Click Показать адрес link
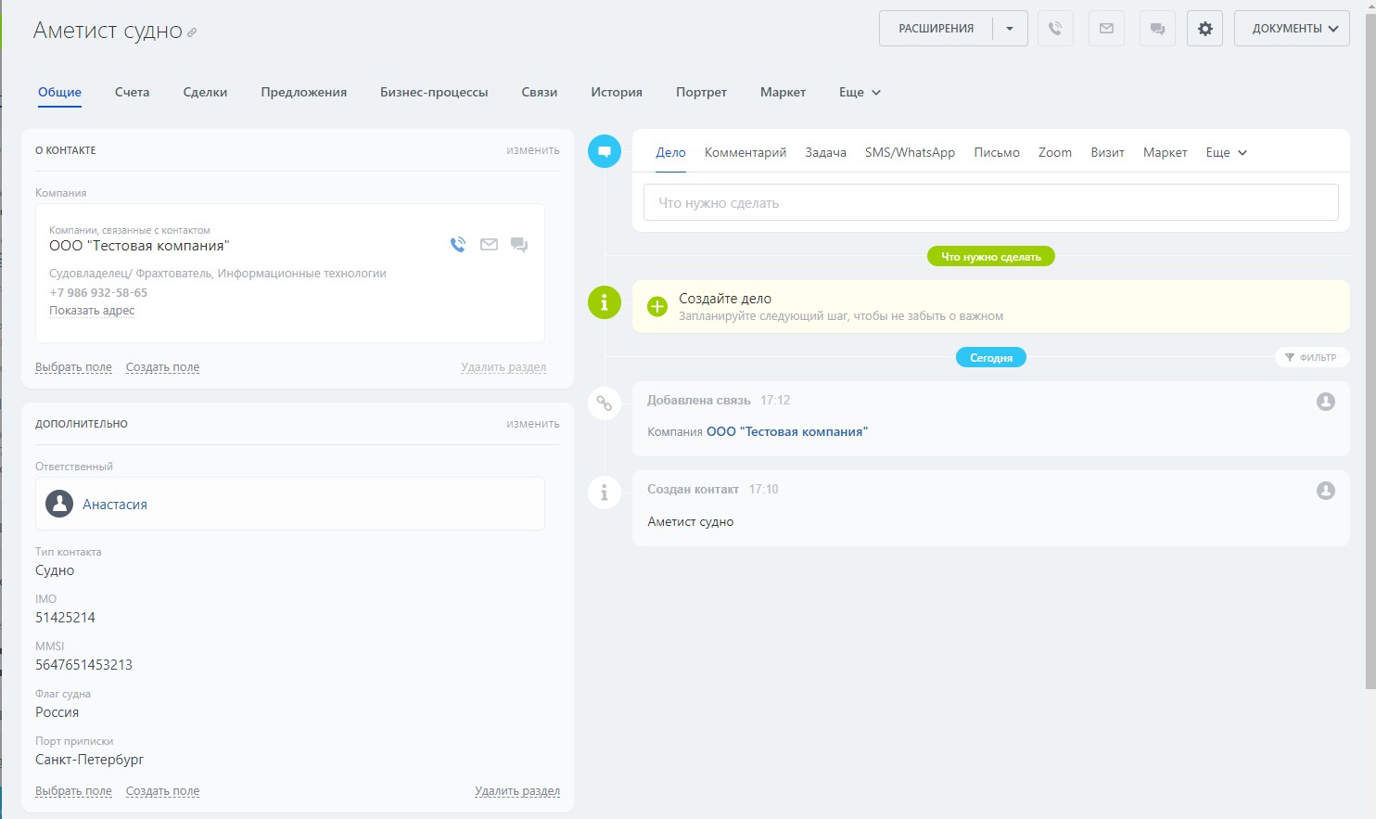The height and width of the screenshot is (819, 1376). [92, 311]
